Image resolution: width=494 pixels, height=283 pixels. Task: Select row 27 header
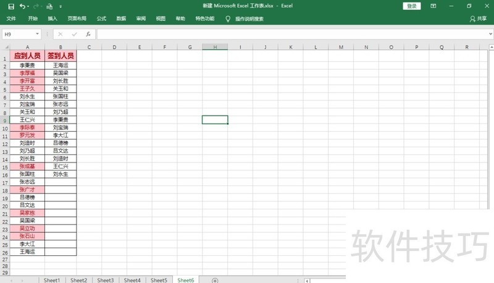tap(5, 260)
